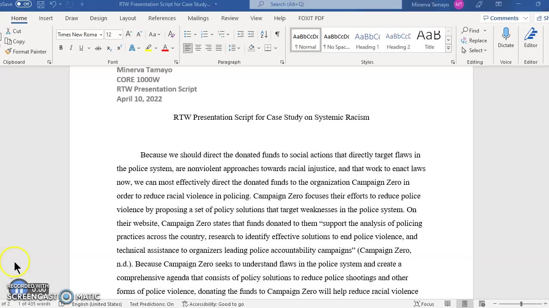This screenshot has width=549, height=308.
Task: Center align the paragraph
Action: [x=198, y=48]
